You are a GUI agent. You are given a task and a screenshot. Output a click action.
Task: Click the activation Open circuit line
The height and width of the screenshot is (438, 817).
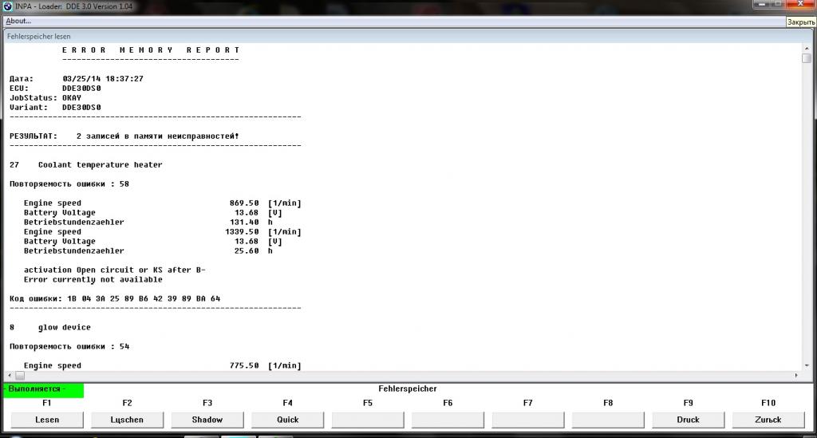coord(115,270)
